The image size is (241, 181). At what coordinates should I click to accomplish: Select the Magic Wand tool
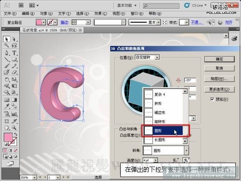coord(7,45)
